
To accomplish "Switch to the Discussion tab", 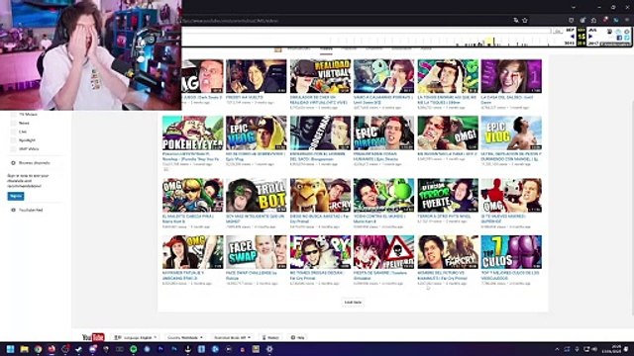I will [x=401, y=48].
